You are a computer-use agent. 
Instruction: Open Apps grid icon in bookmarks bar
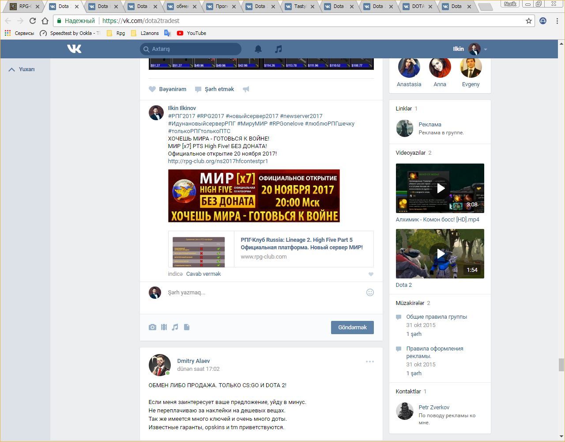point(7,33)
